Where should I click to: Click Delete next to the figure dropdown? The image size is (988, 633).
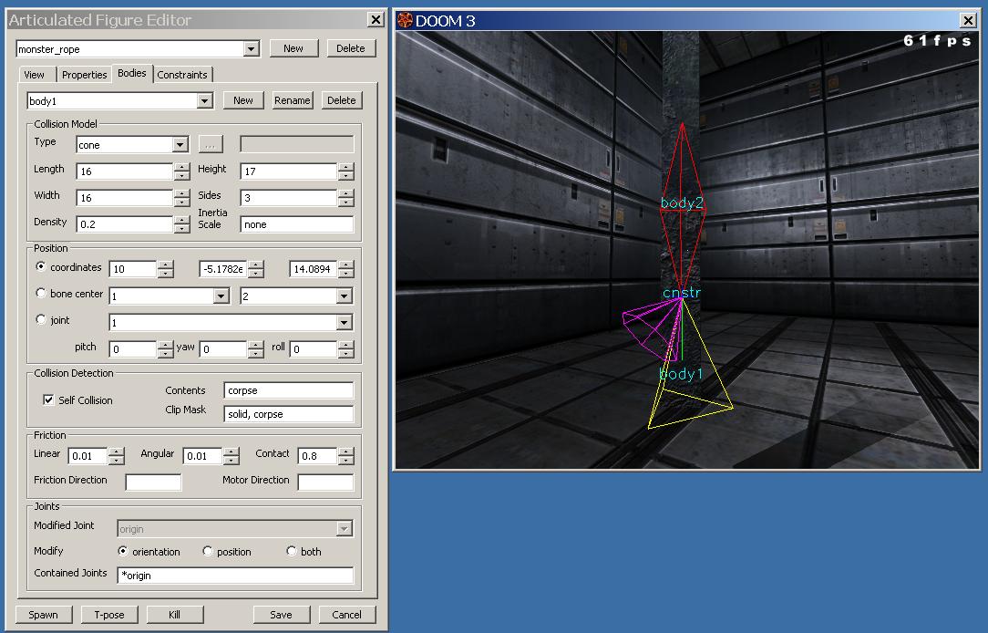(350, 48)
